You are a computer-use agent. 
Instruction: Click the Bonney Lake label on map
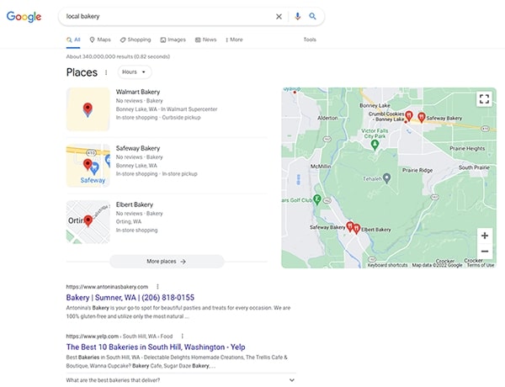(x=375, y=106)
